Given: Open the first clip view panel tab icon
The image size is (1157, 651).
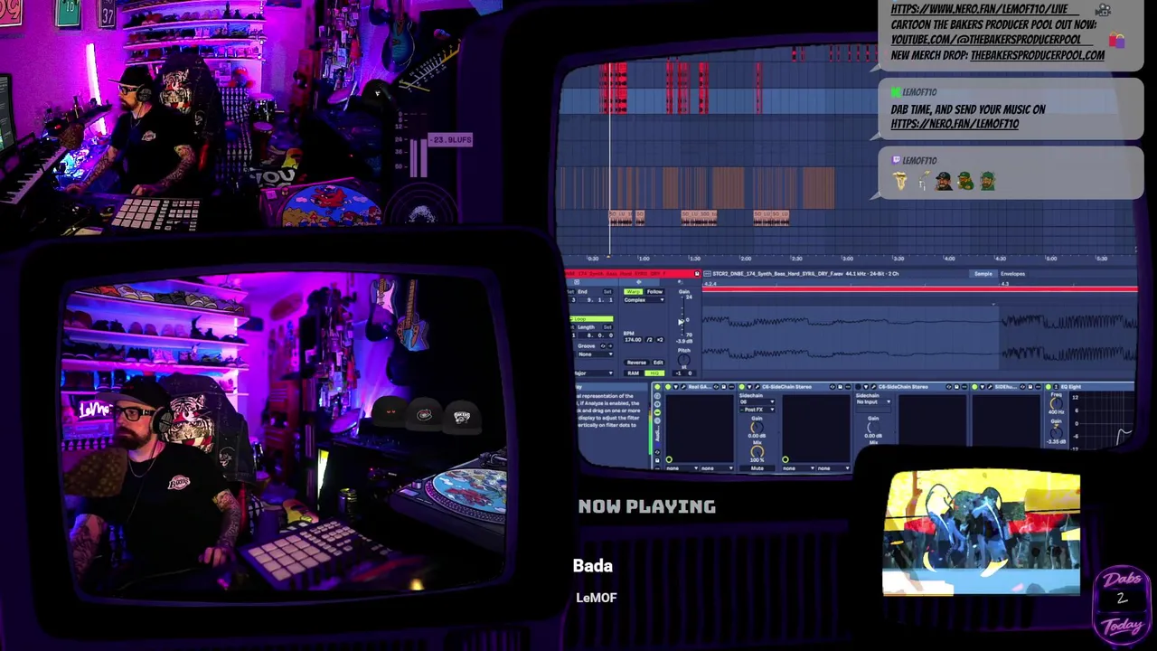Looking at the screenshot, I should (577, 282).
